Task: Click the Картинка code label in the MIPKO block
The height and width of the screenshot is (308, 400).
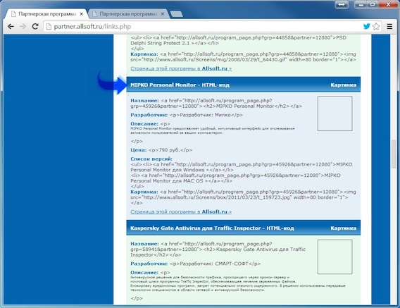Action: pos(144,192)
